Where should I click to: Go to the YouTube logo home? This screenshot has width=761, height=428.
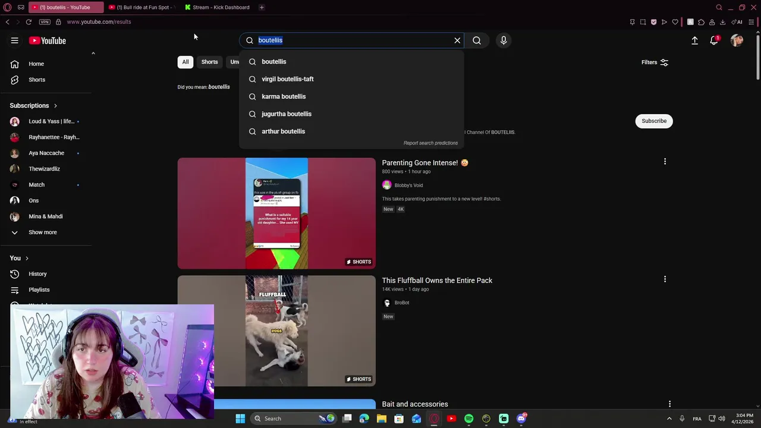(x=47, y=40)
